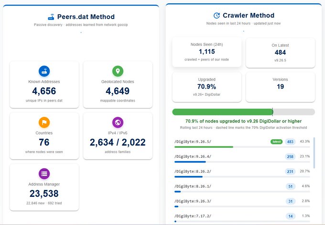Click the 'mappable coordinates' caption

click(118, 101)
